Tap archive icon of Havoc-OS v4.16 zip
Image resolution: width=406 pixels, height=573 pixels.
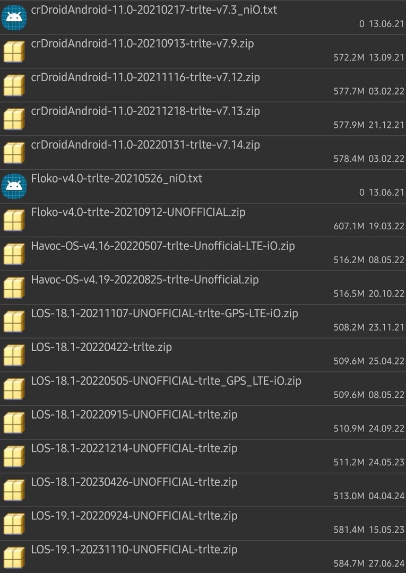click(x=14, y=254)
